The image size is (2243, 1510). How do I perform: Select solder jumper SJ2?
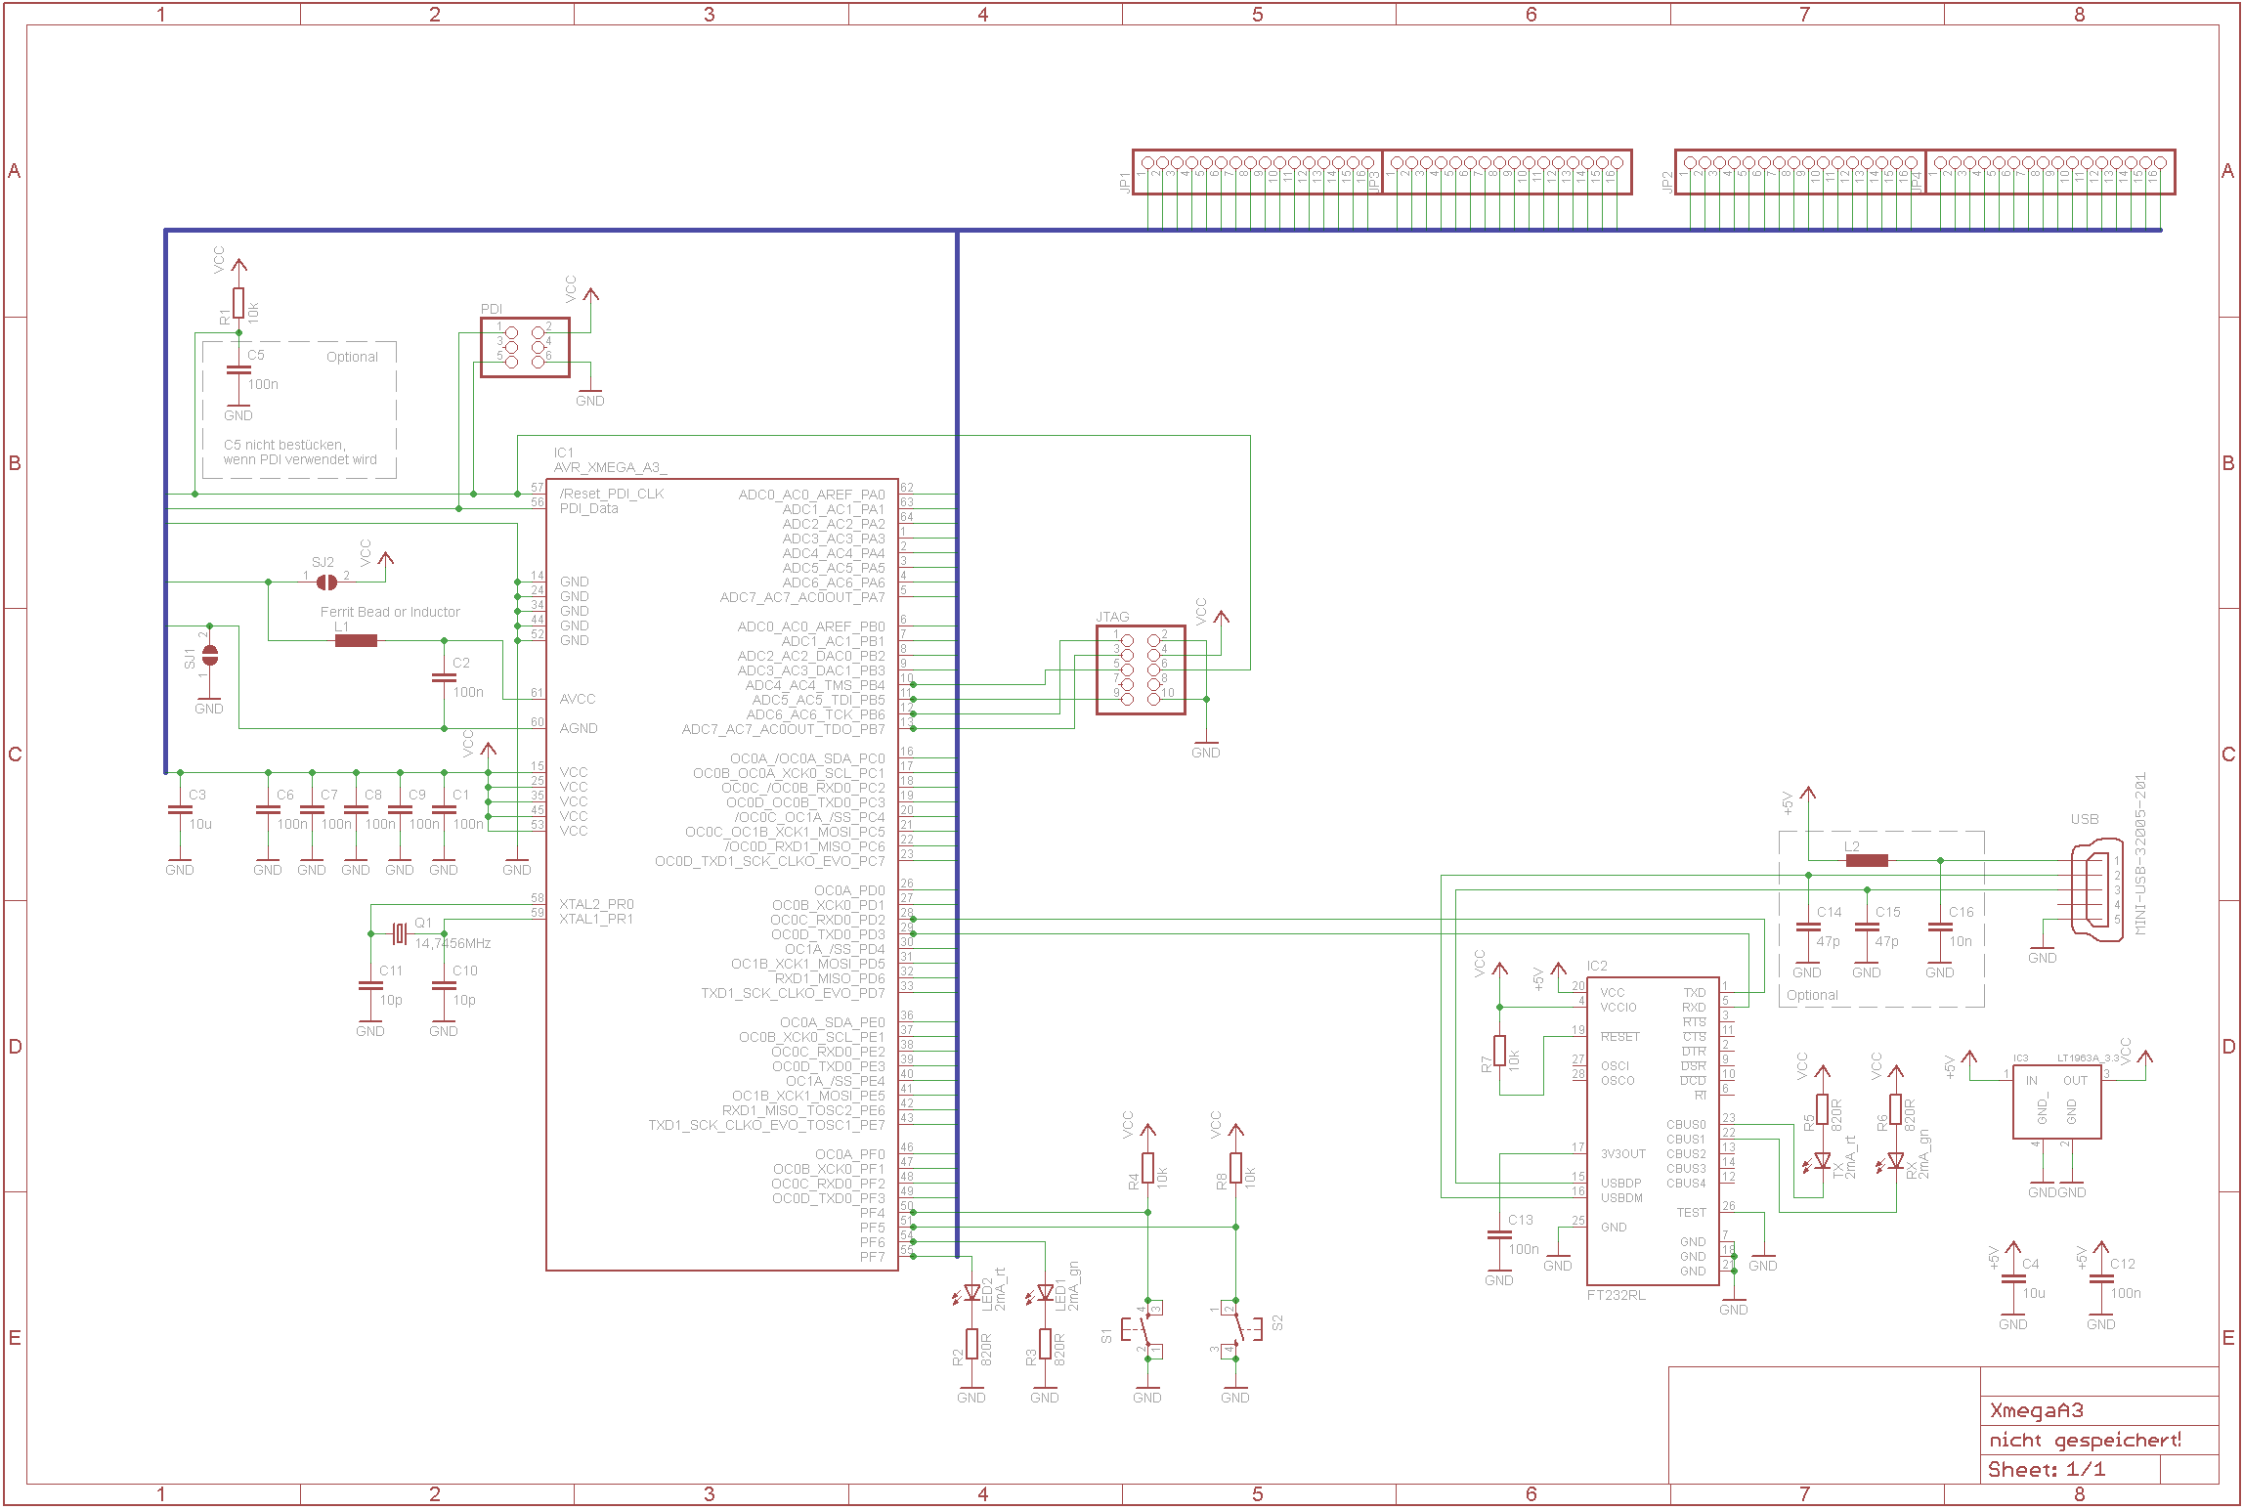tap(326, 582)
